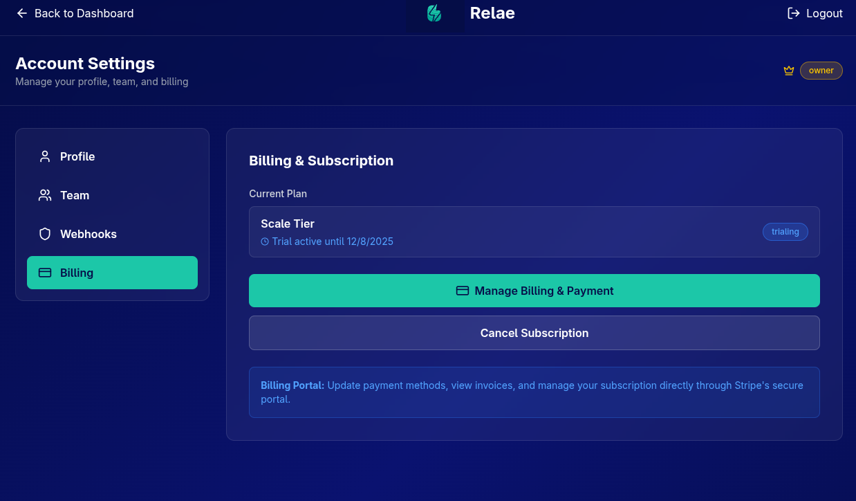This screenshot has height=501, width=856.
Task: Select the Team people icon
Action: coord(45,195)
